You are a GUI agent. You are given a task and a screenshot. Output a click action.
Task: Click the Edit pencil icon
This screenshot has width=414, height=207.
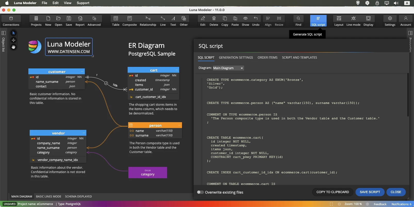(203, 21)
